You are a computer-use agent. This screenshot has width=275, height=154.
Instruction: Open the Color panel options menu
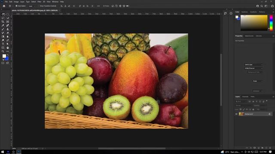273,12
